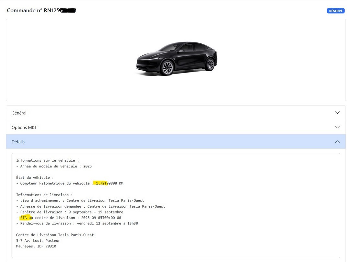Click the 'Informations de livraison' heading
Viewport: 347px width, 262px height.
44,195
